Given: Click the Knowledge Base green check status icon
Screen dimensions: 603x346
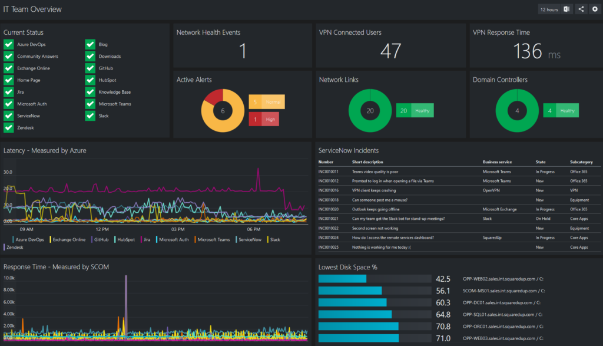Looking at the screenshot, I should click(x=90, y=92).
